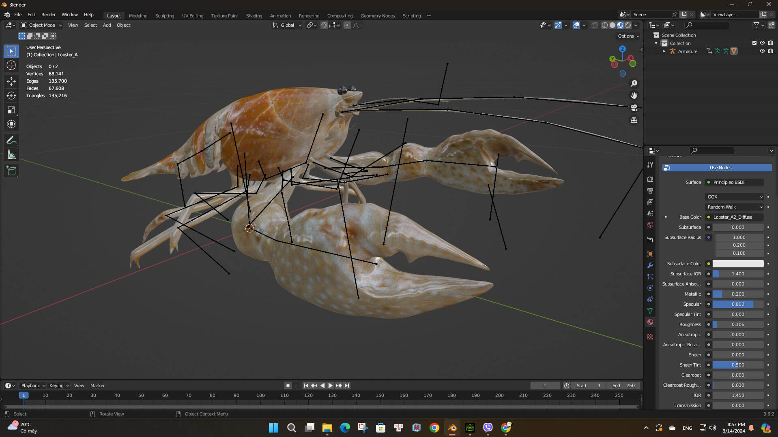Select the Add Cube tool
The image size is (778, 437).
(x=11, y=171)
